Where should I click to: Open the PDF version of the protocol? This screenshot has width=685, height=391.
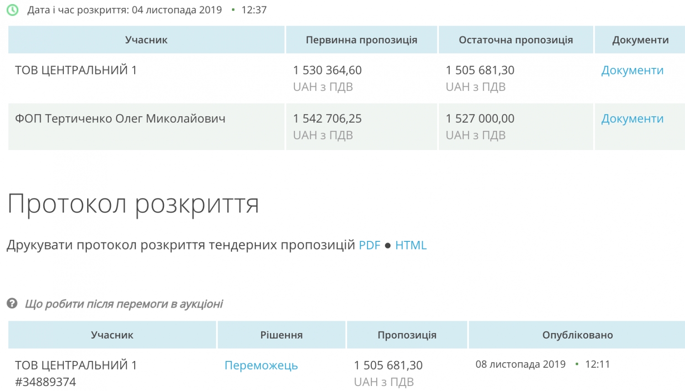pos(369,245)
